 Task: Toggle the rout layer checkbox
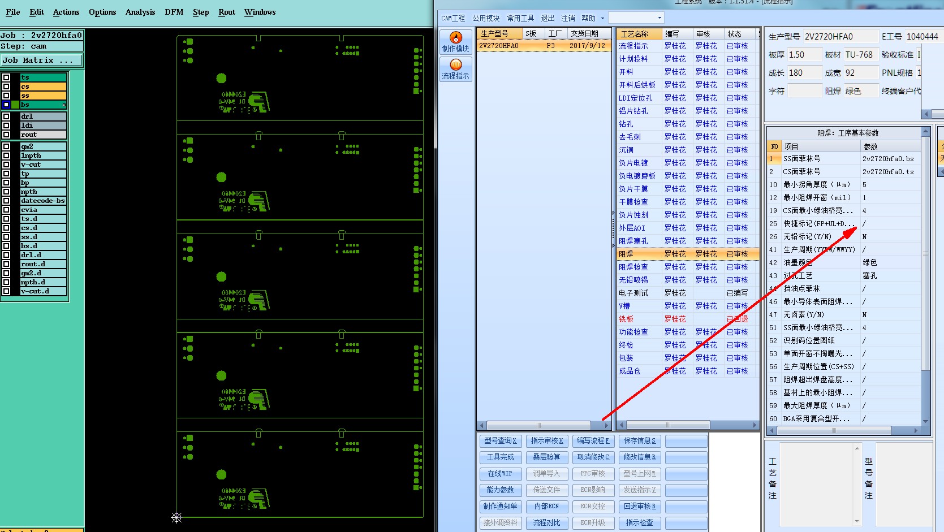[x=6, y=135]
